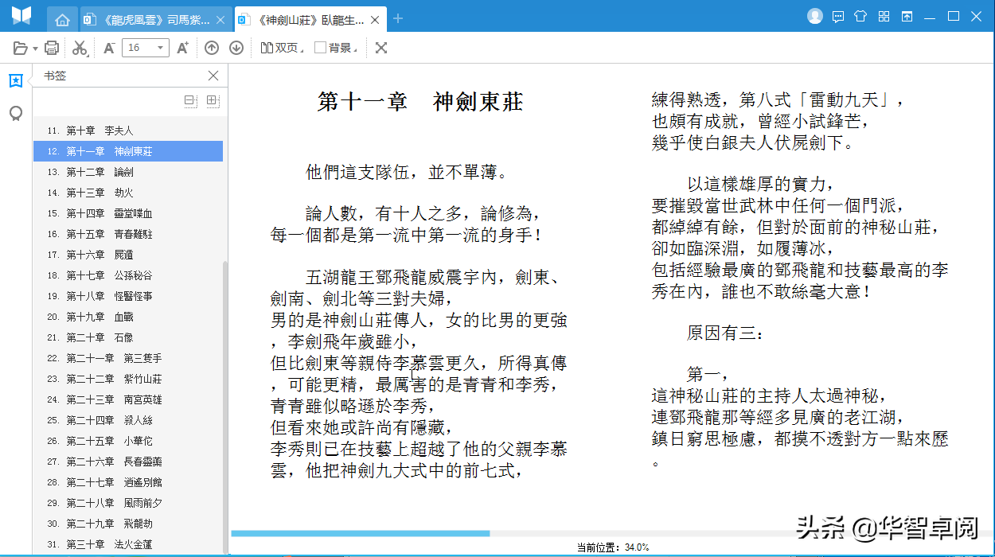Open bookmark 第十九章 血戰
This screenshot has width=995, height=557.
[128, 317]
